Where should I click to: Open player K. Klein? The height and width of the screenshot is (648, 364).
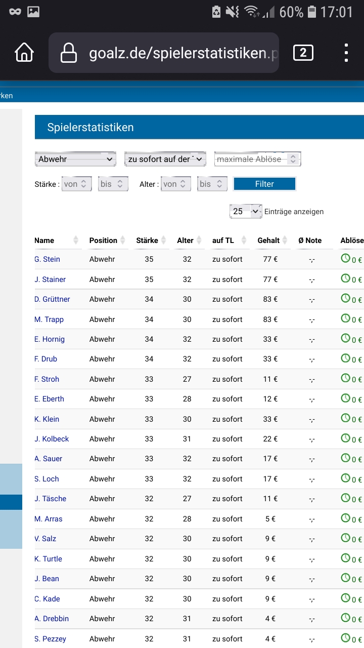pos(47,419)
